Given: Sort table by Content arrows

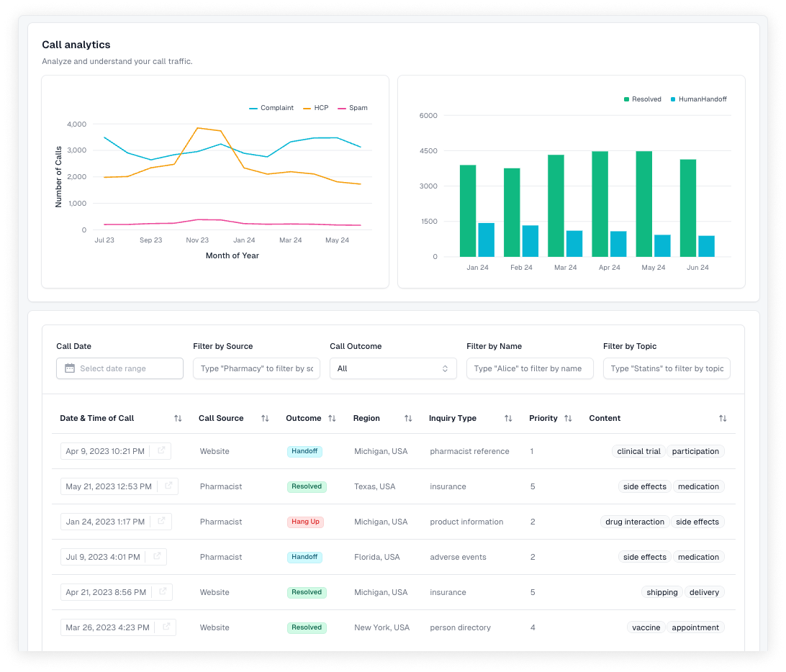Looking at the screenshot, I should [x=723, y=419].
